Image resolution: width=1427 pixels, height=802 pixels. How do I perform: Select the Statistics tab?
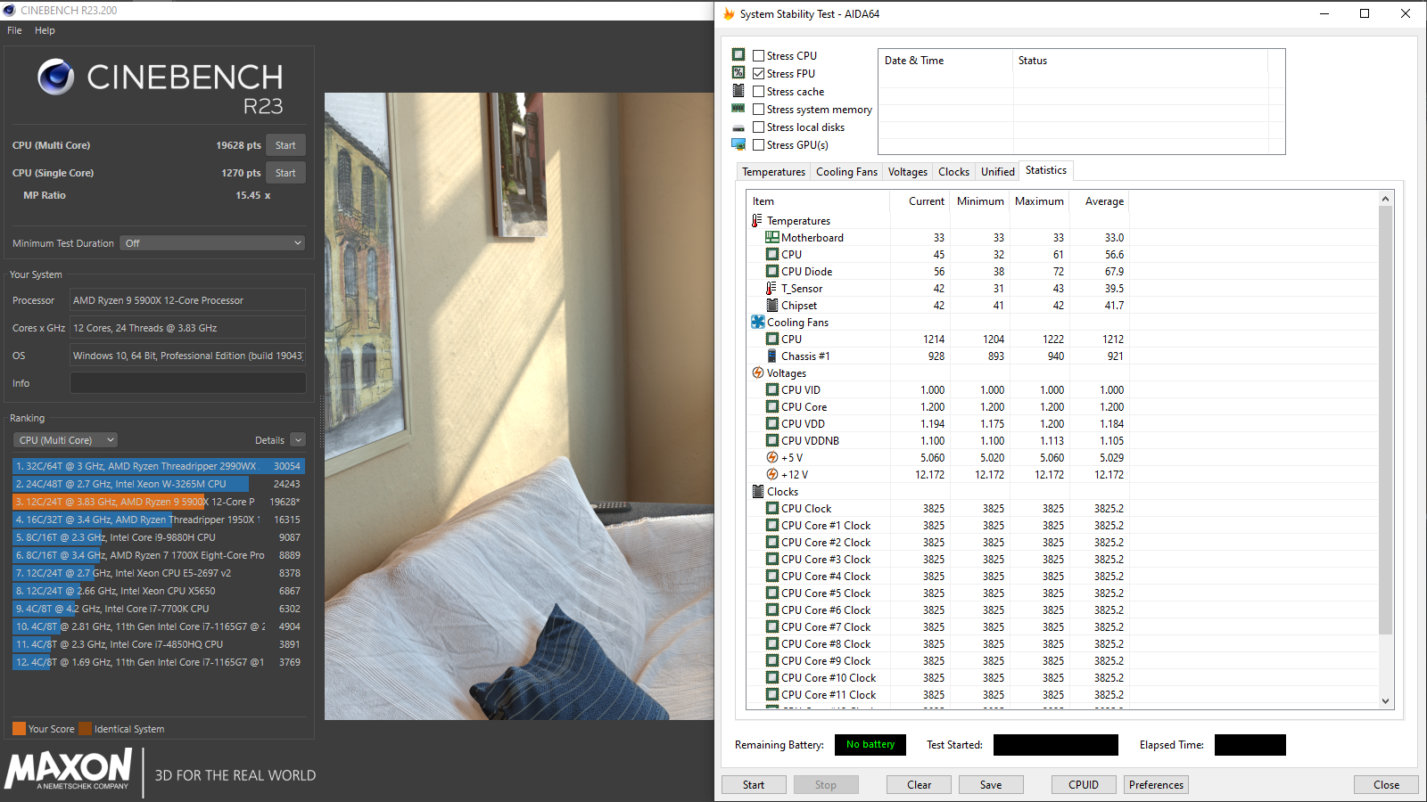[1046, 170]
